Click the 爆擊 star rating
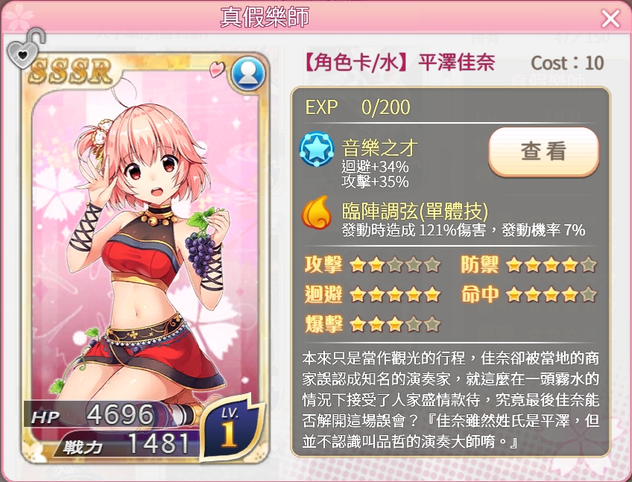The height and width of the screenshot is (482, 632). click(x=394, y=324)
